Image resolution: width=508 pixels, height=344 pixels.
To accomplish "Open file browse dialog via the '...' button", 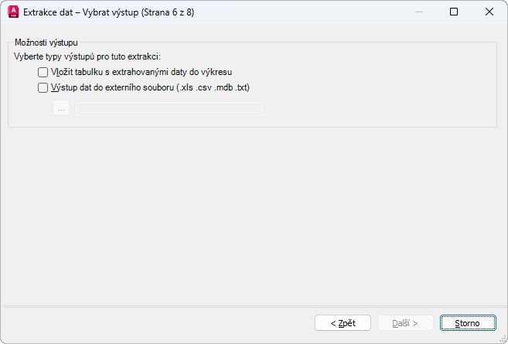I will click(61, 109).
